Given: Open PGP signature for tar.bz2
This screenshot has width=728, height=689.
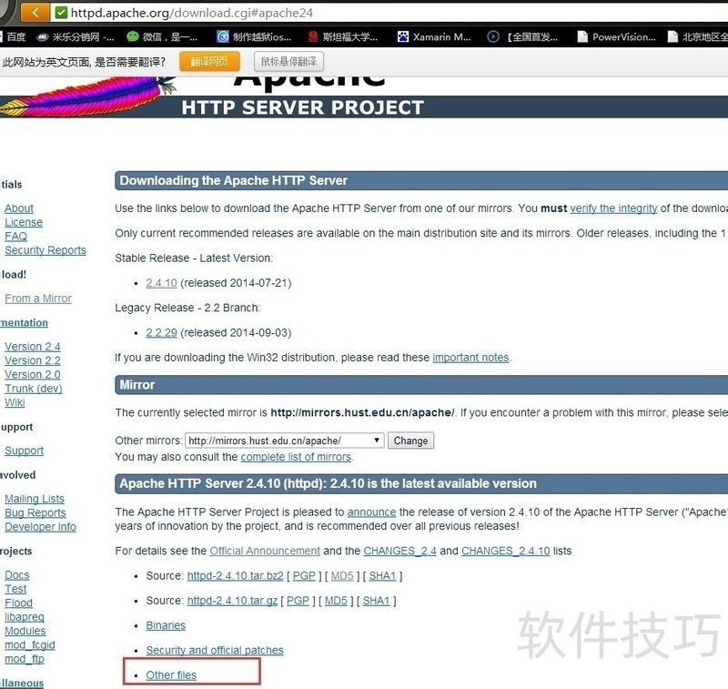Looking at the screenshot, I should tap(304, 576).
